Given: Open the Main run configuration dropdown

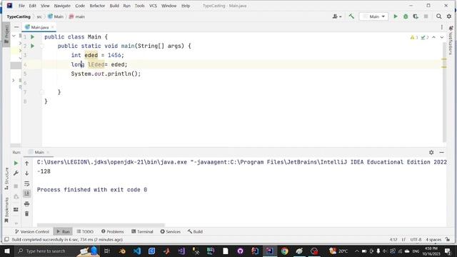Looking at the screenshot, I should (x=374, y=16).
